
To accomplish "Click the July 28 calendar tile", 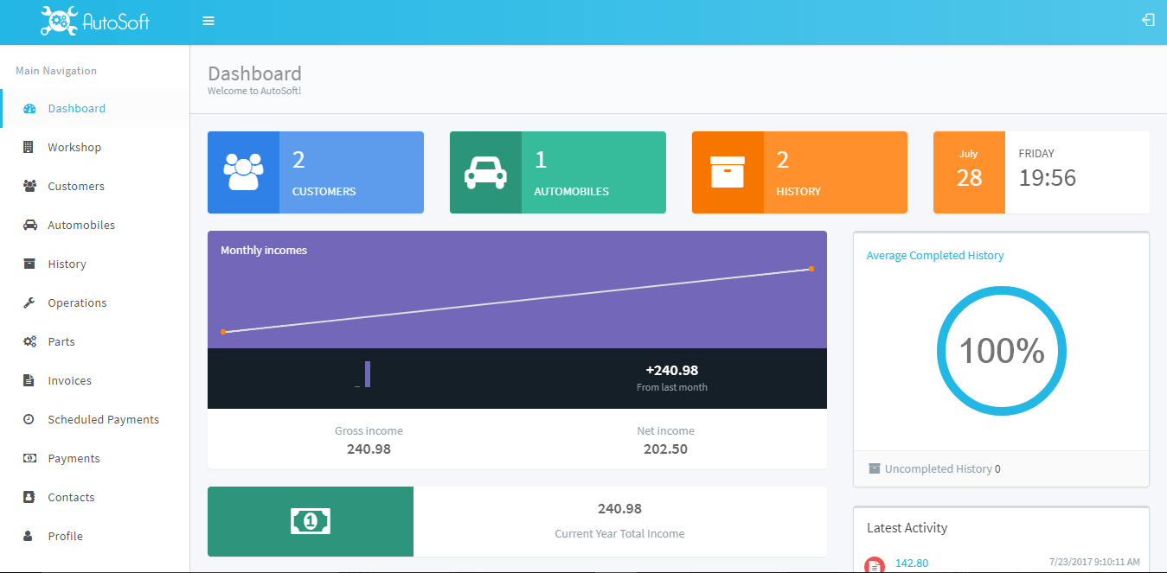I will pos(969,171).
